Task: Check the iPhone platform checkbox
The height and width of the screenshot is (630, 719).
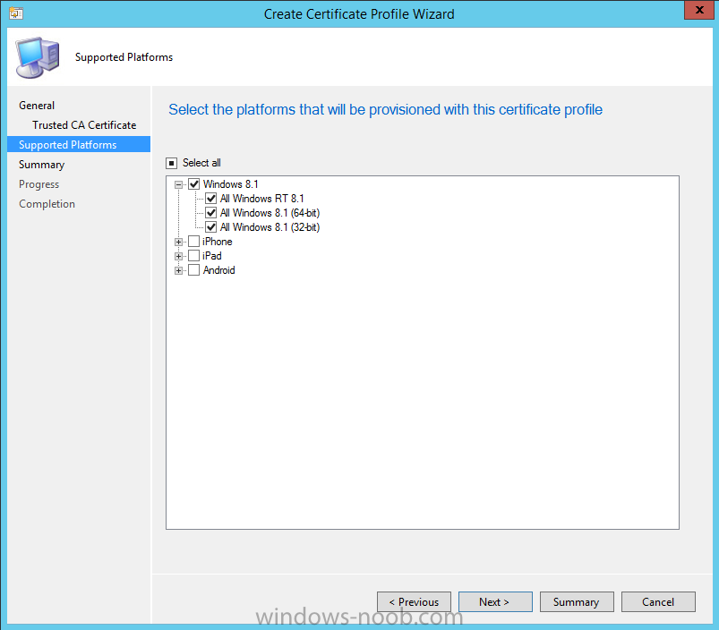Action: click(x=194, y=242)
